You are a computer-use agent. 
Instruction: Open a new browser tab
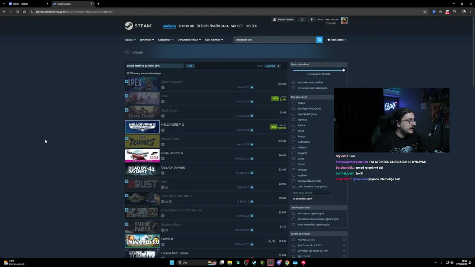[x=98, y=4]
